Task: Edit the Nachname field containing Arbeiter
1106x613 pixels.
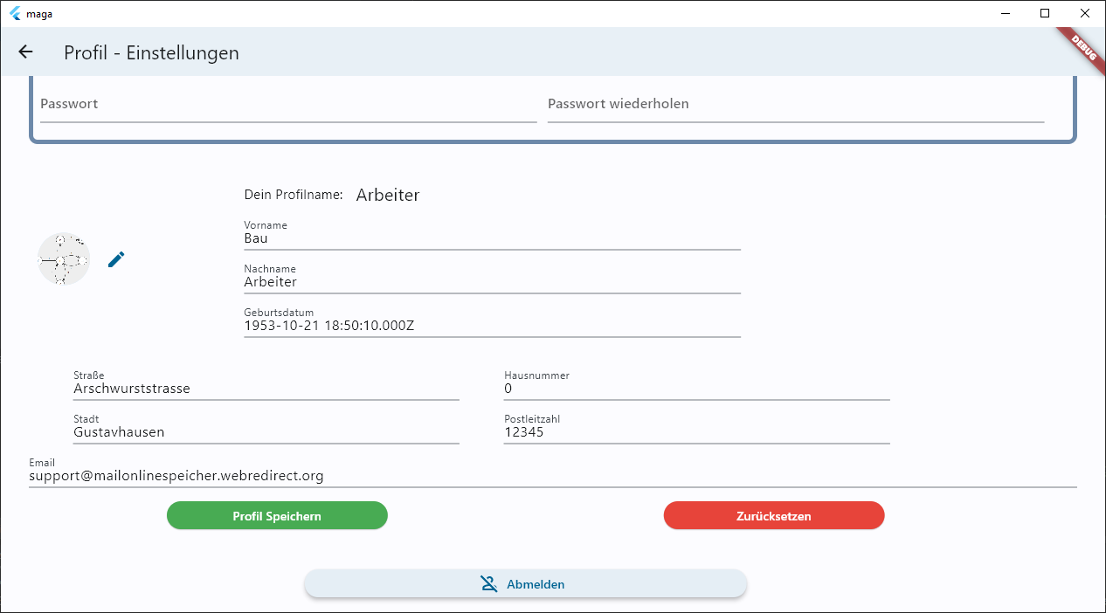Action: [x=492, y=278]
